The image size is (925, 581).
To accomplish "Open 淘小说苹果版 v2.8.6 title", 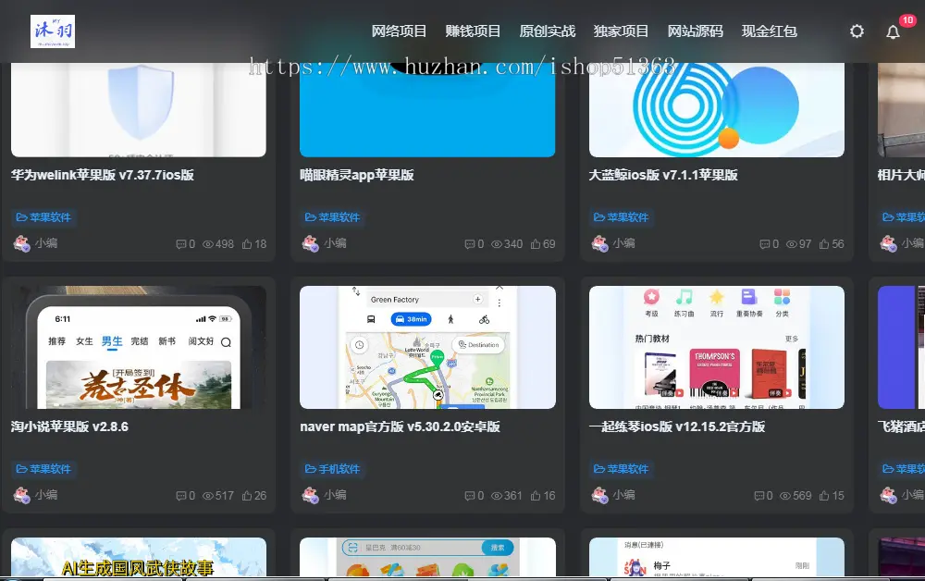I will [x=69, y=426].
